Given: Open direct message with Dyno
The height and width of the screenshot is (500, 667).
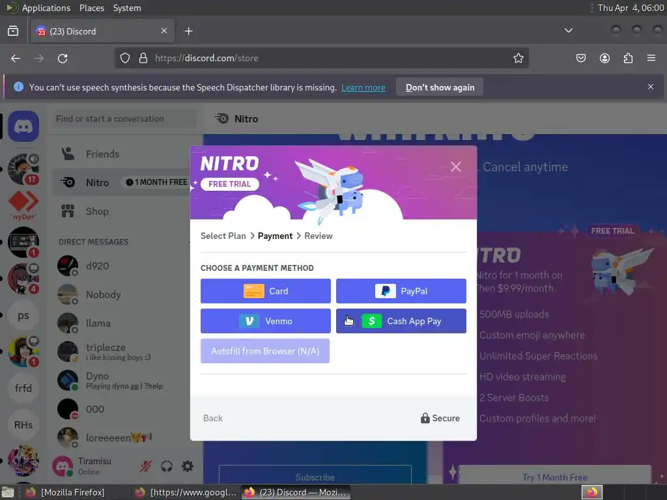Looking at the screenshot, I should tap(121, 380).
